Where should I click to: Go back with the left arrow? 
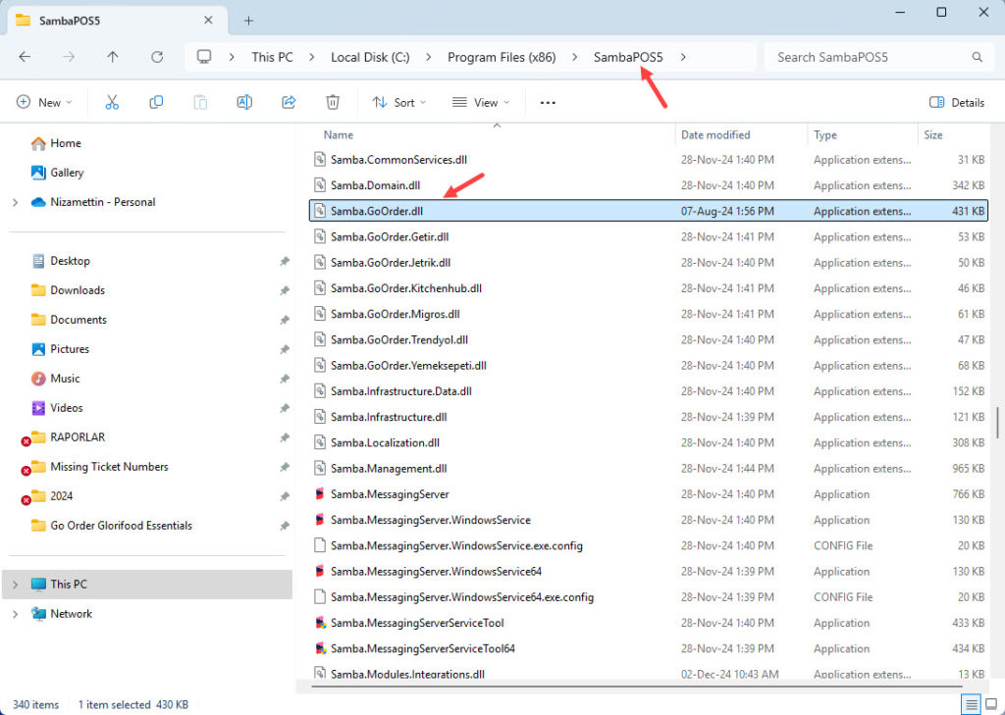[x=25, y=57]
